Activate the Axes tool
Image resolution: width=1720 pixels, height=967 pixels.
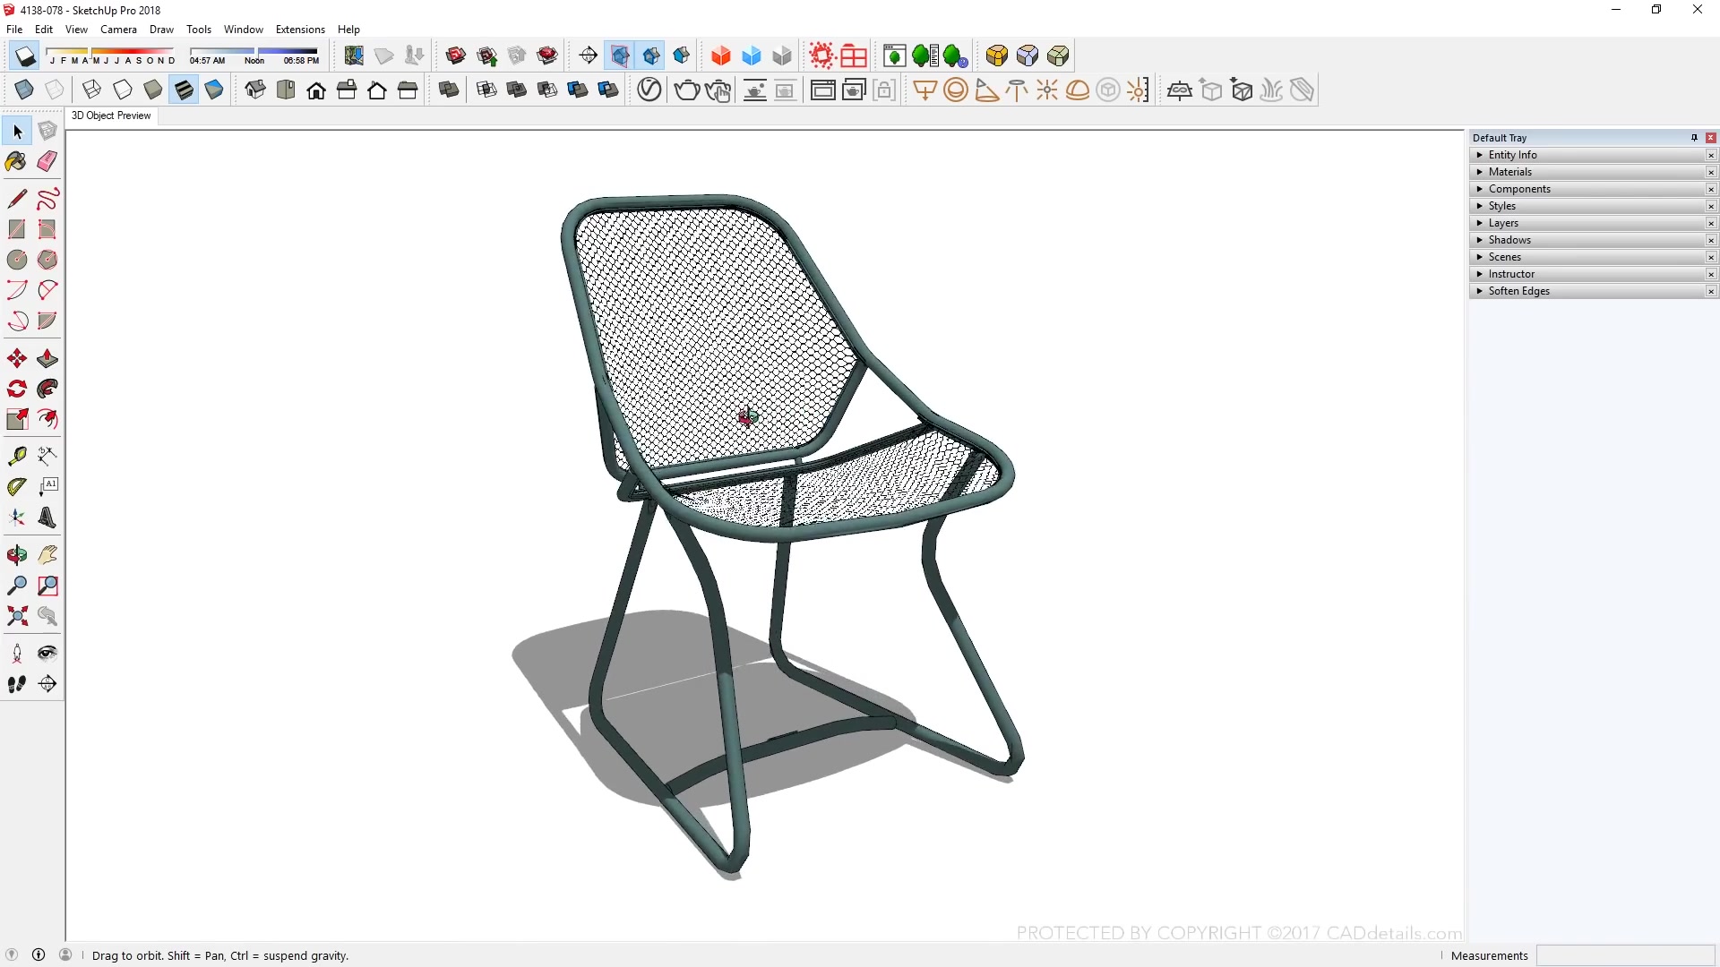coord(17,518)
